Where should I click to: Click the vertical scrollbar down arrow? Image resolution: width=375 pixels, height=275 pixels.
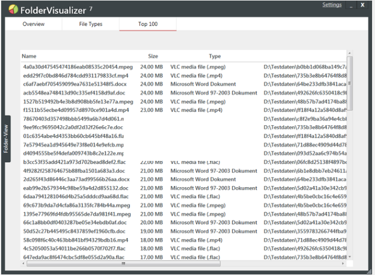pos(350,257)
